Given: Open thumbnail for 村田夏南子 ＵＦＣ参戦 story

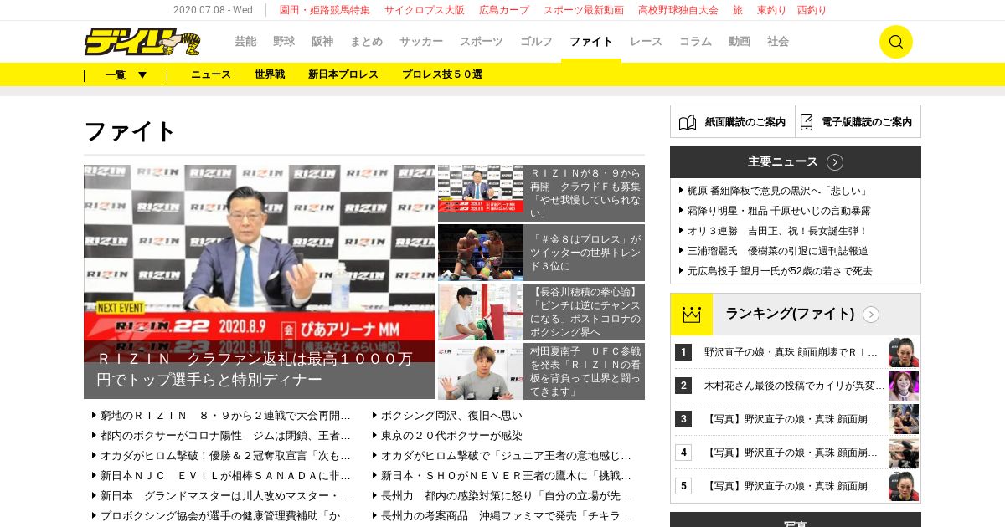Looking at the screenshot, I should 481,371.
